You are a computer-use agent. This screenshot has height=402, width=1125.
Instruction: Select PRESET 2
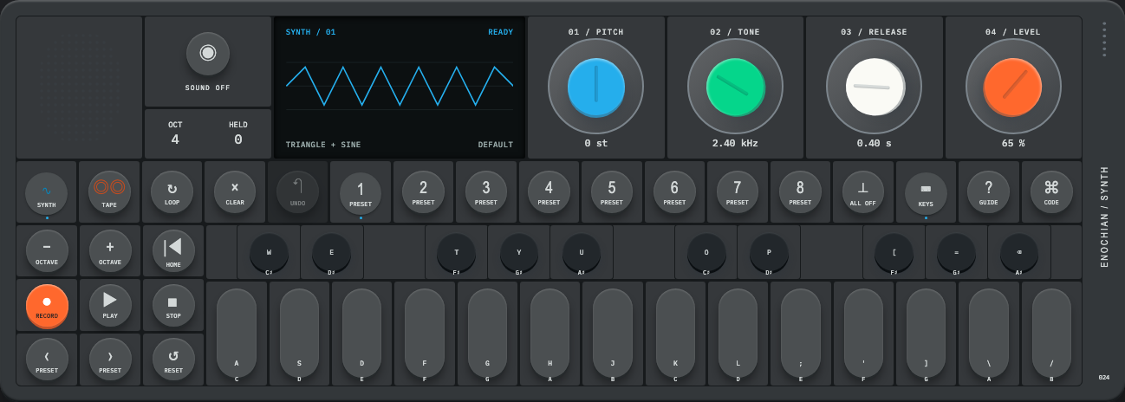(x=423, y=192)
